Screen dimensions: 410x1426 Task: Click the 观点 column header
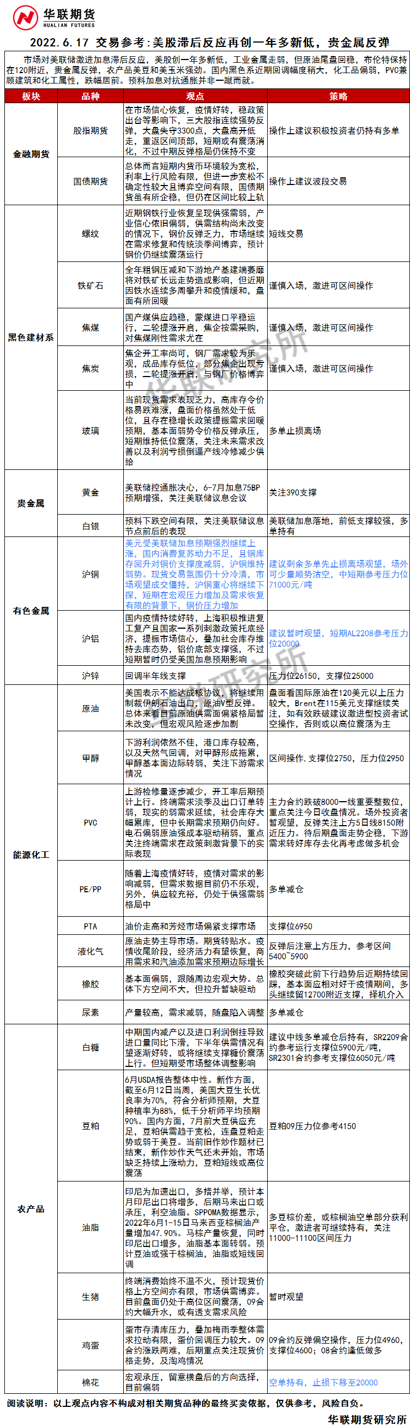[195, 96]
